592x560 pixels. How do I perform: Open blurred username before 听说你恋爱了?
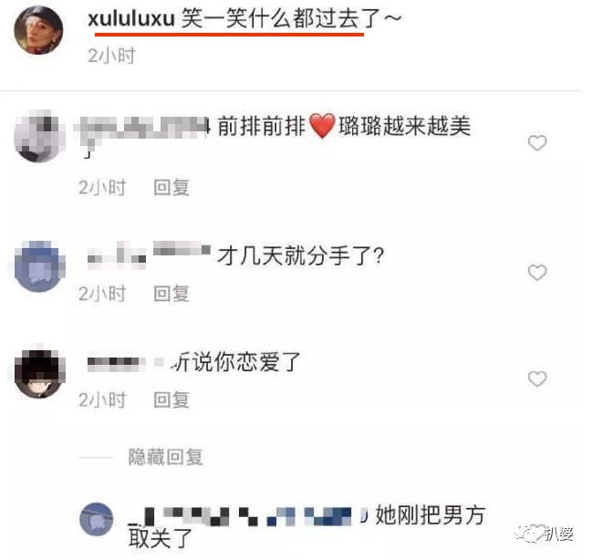coord(125,362)
